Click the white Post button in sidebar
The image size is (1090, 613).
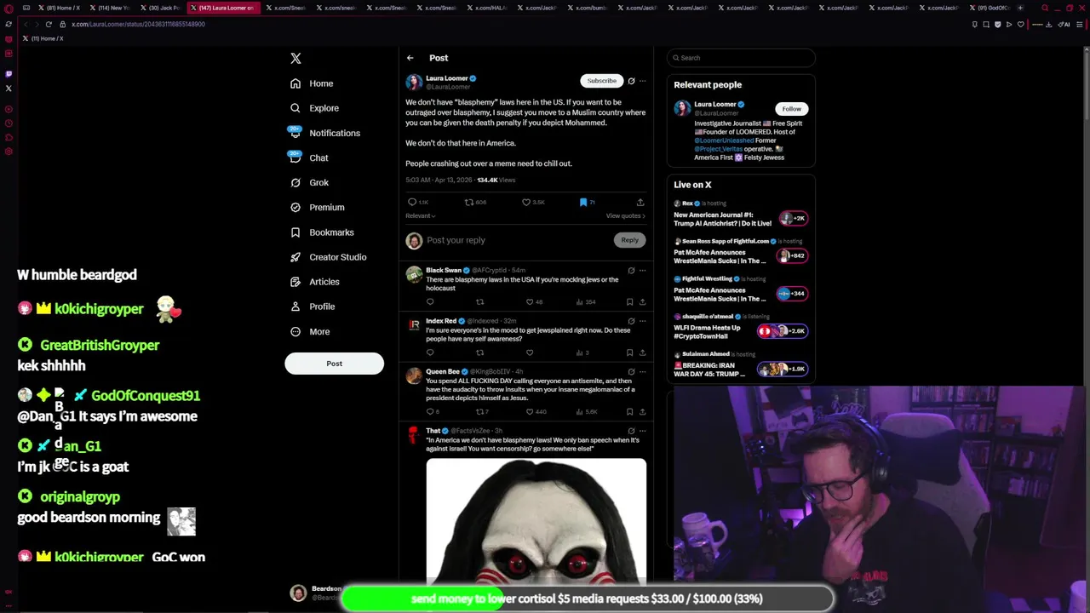pyautogui.click(x=334, y=364)
